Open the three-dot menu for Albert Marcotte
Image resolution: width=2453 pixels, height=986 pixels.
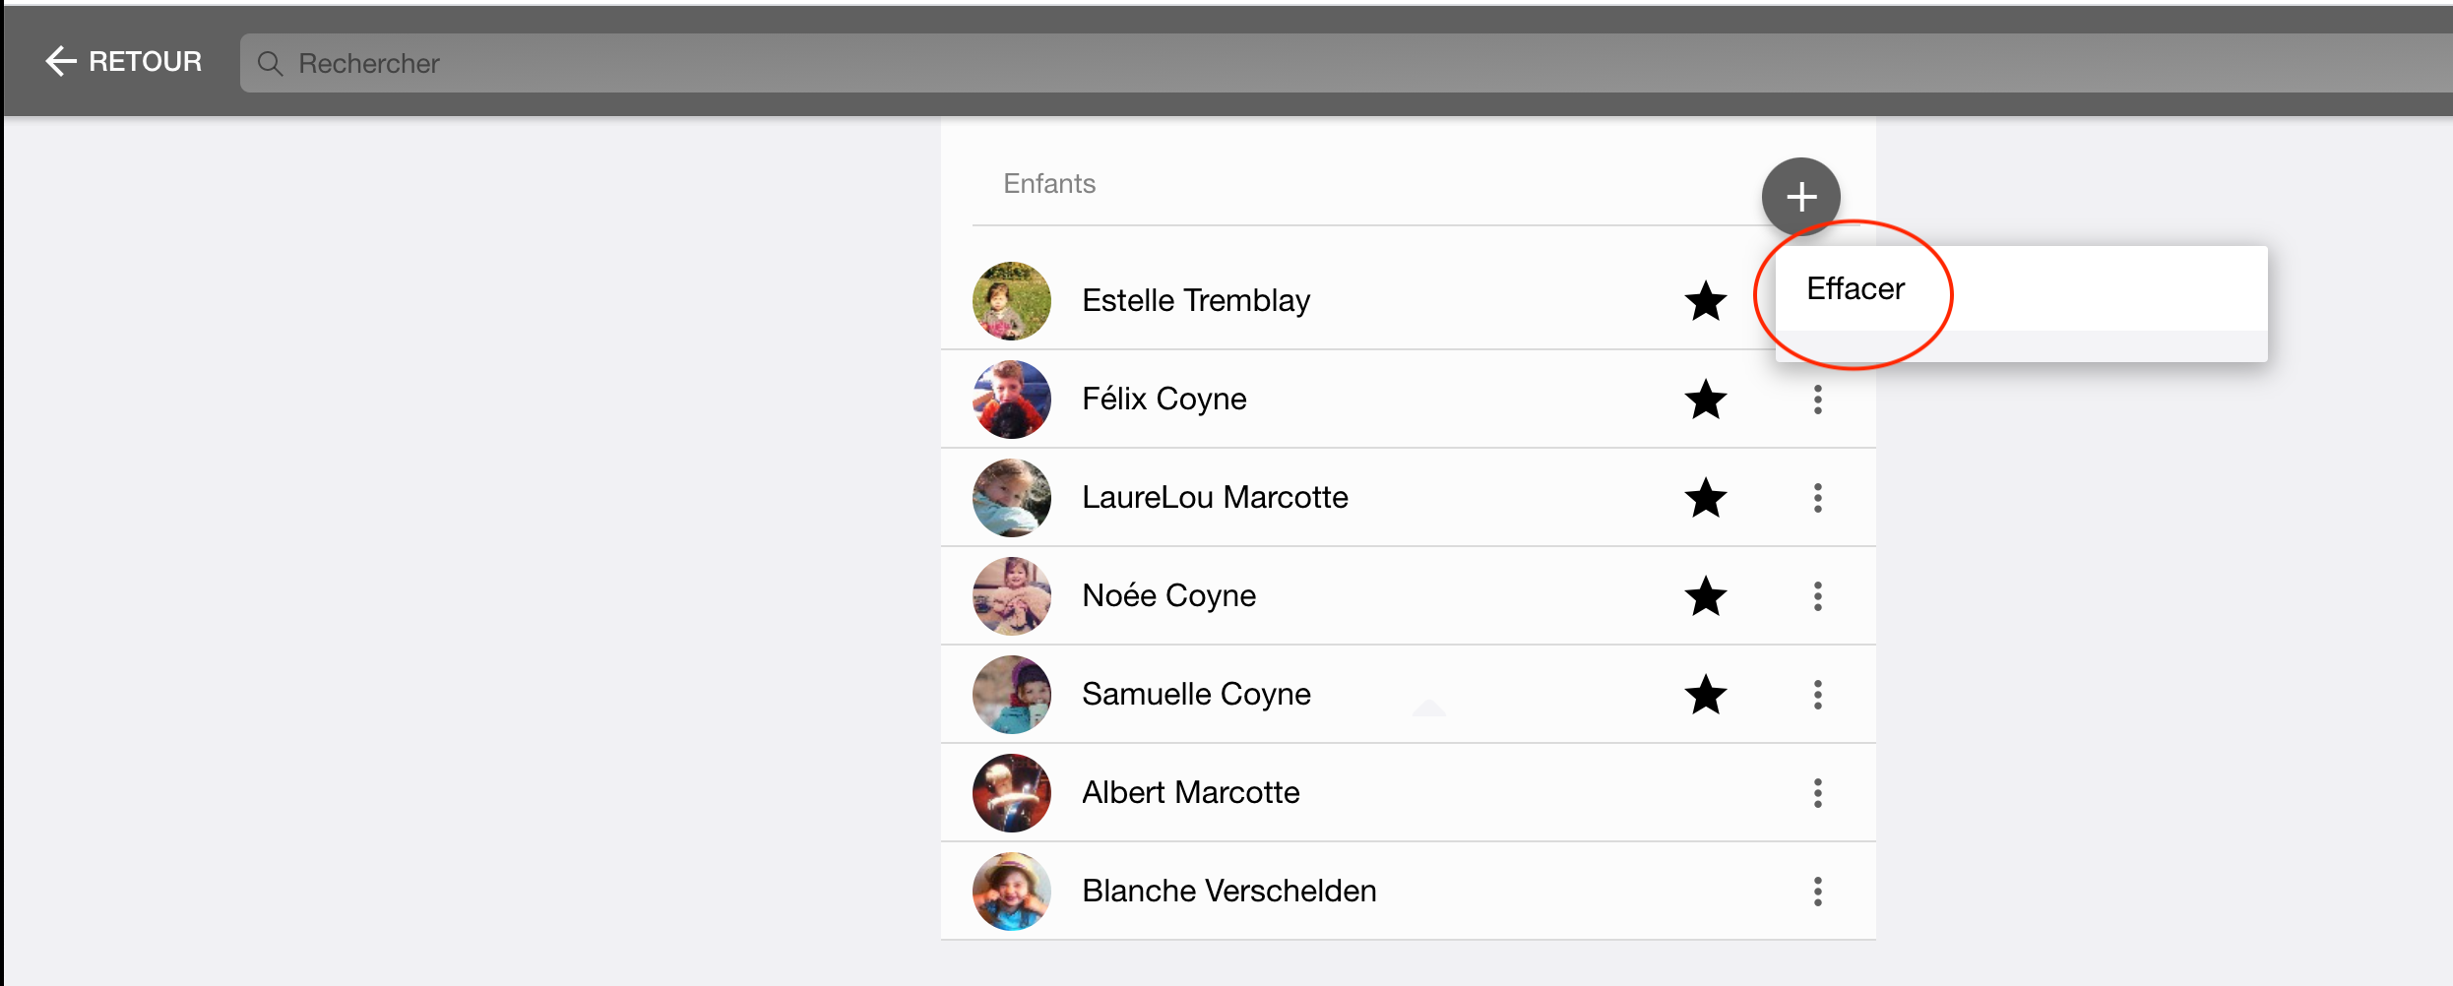(1817, 793)
